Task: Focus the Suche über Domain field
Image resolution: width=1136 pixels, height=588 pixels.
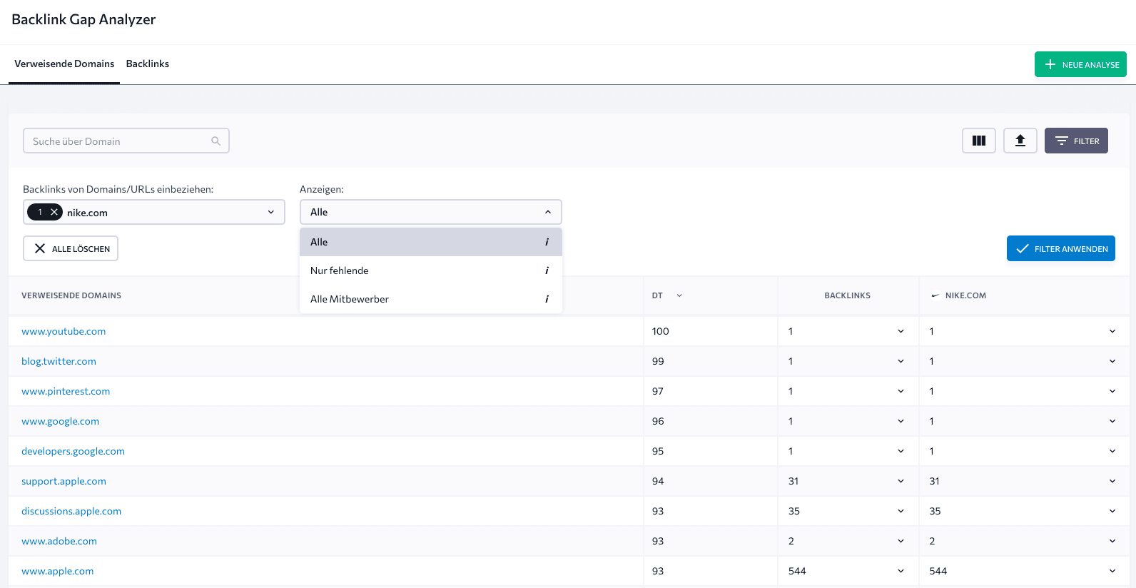Action: [126, 141]
